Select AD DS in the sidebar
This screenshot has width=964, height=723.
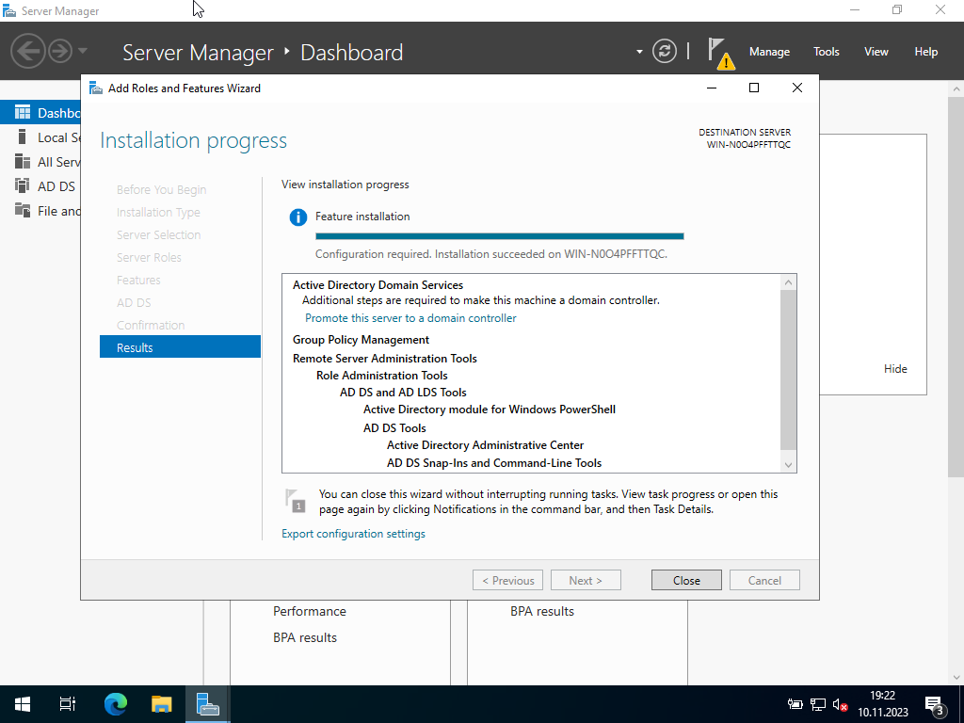40,186
